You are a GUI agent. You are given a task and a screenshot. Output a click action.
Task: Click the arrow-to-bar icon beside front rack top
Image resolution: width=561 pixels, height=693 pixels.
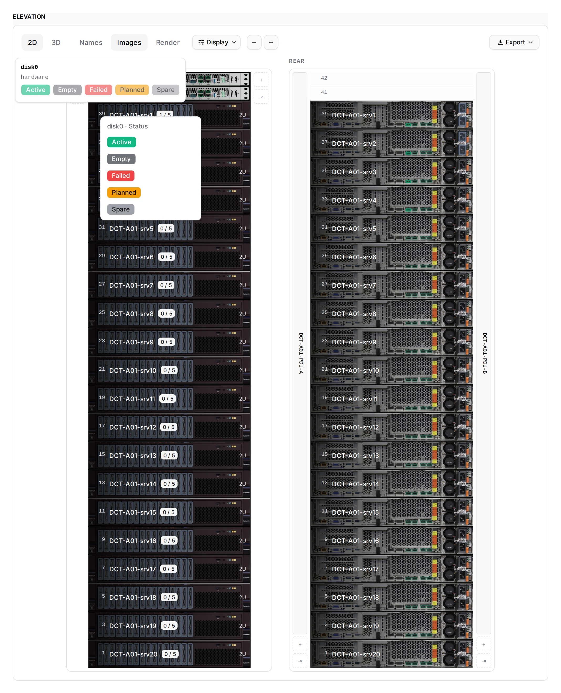[261, 97]
